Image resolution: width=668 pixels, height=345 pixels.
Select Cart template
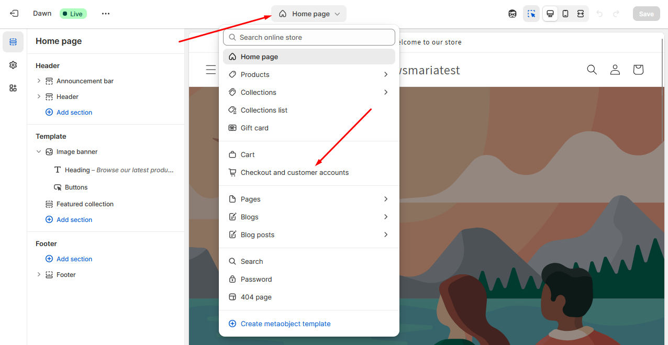coord(309,154)
